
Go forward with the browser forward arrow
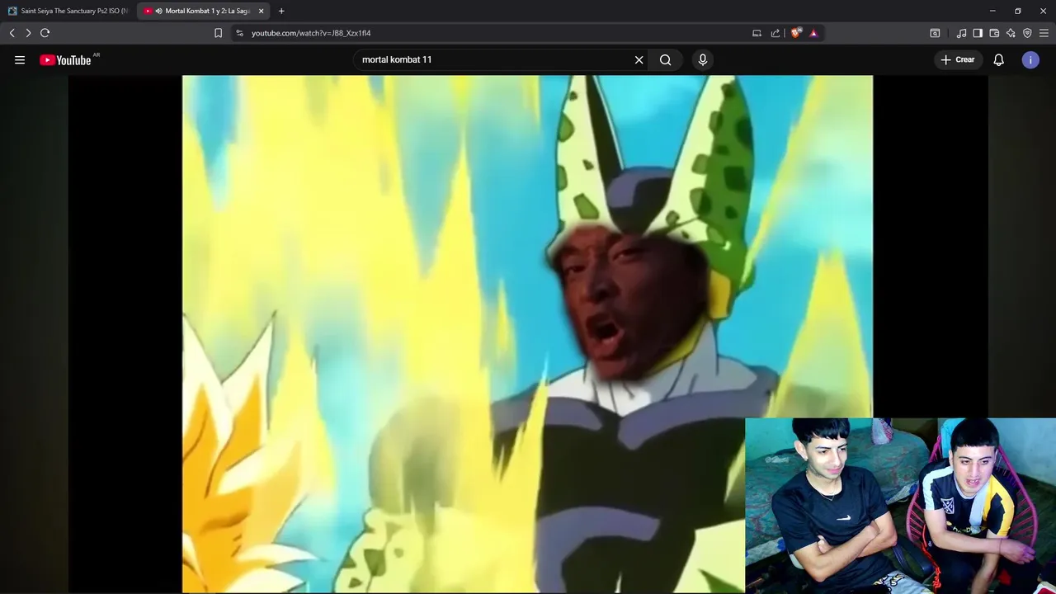pos(28,33)
